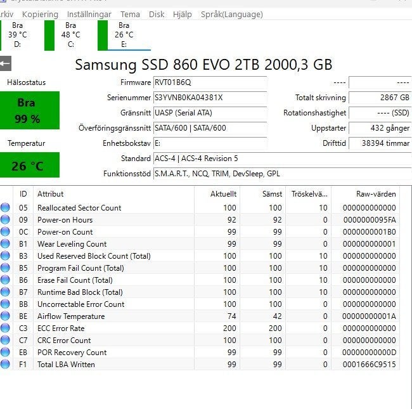Click the Drifttid value 38394 timmar
The height and width of the screenshot is (409, 412).
[380, 143]
